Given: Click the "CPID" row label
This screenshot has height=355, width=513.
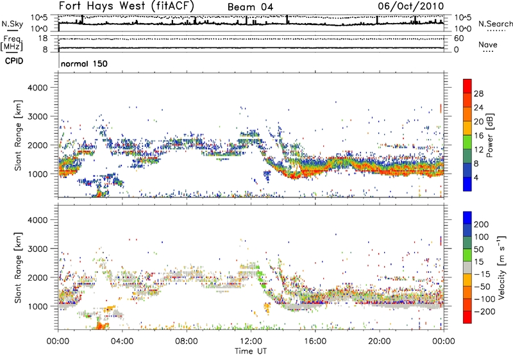Looking at the screenshot, I should pyautogui.click(x=14, y=61).
